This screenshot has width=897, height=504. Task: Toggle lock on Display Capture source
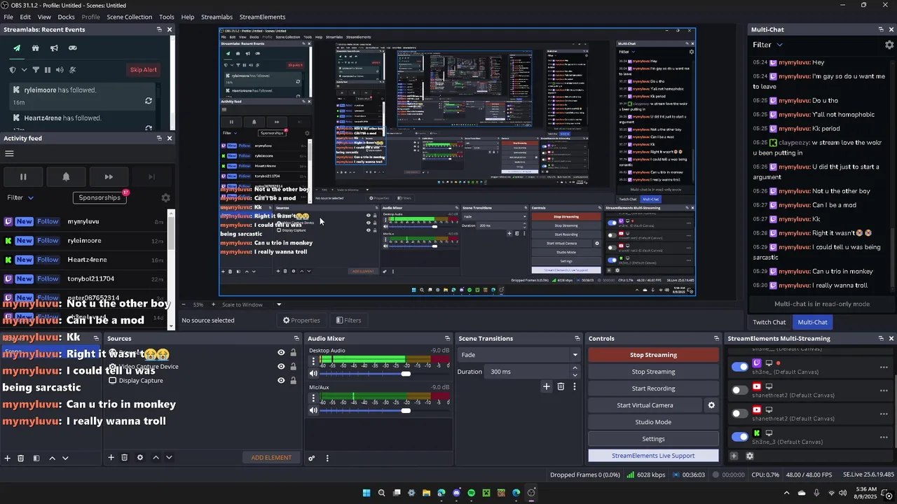point(293,381)
